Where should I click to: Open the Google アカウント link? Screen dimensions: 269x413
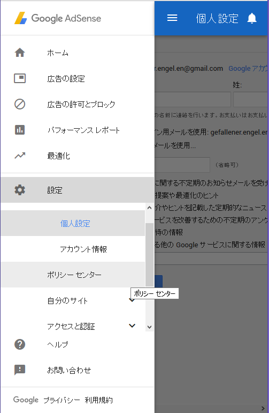[x=248, y=69]
